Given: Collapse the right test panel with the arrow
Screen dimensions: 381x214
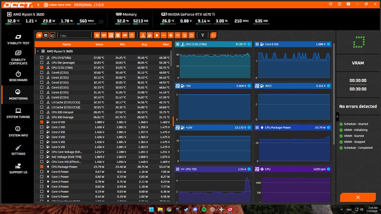Looking at the screenshot, I should coord(337,117).
